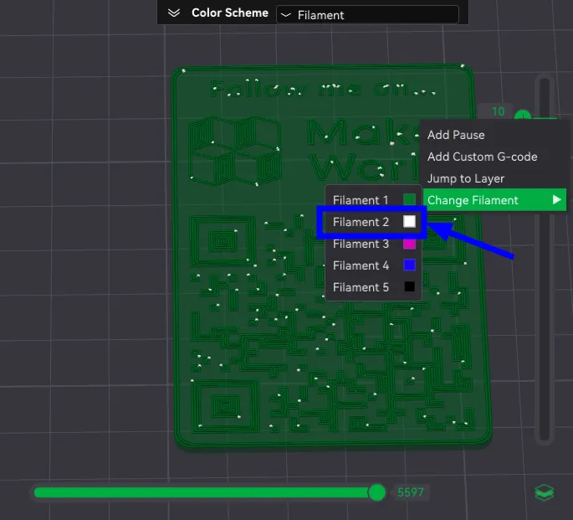Click the black Filament 5 swatch
573x520 pixels.
click(x=409, y=287)
